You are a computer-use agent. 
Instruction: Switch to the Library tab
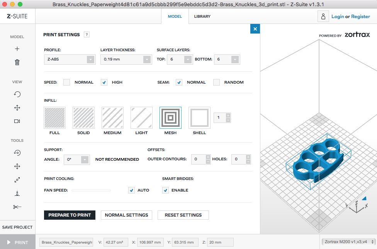(202, 17)
